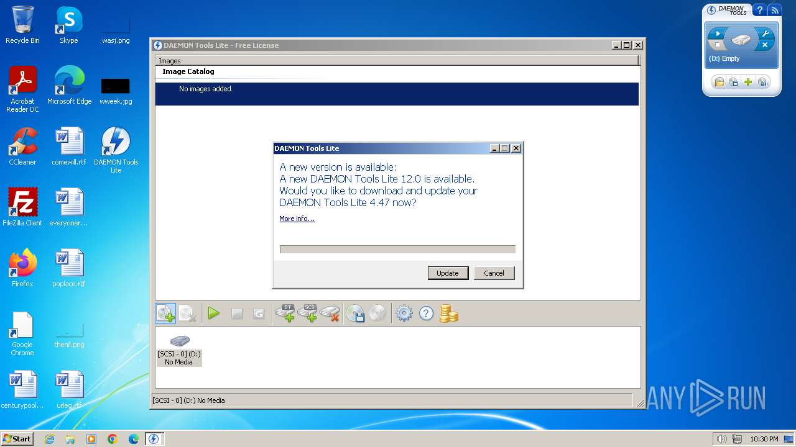Open the Acrobat Reader DC shortcut

coord(22,89)
